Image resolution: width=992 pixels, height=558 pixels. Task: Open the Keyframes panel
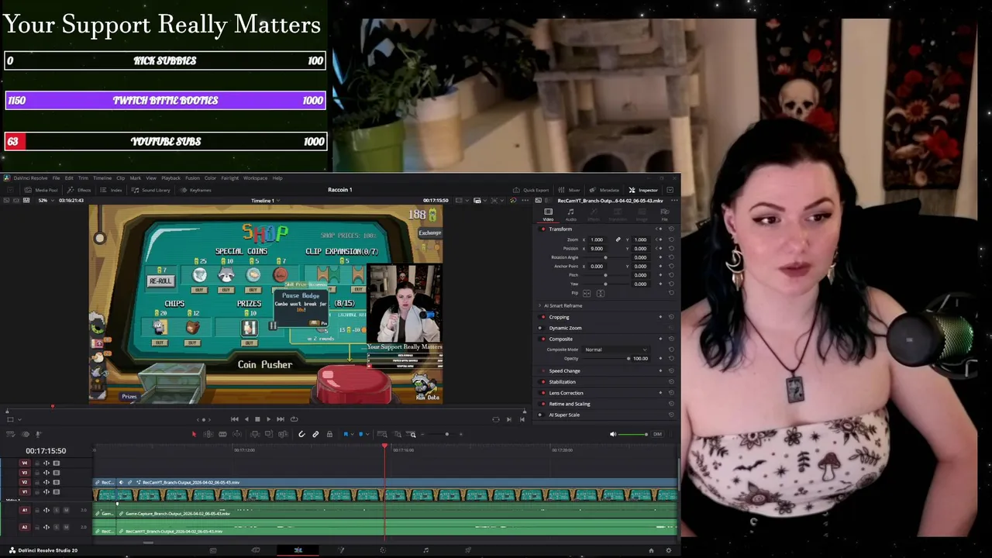click(x=196, y=190)
